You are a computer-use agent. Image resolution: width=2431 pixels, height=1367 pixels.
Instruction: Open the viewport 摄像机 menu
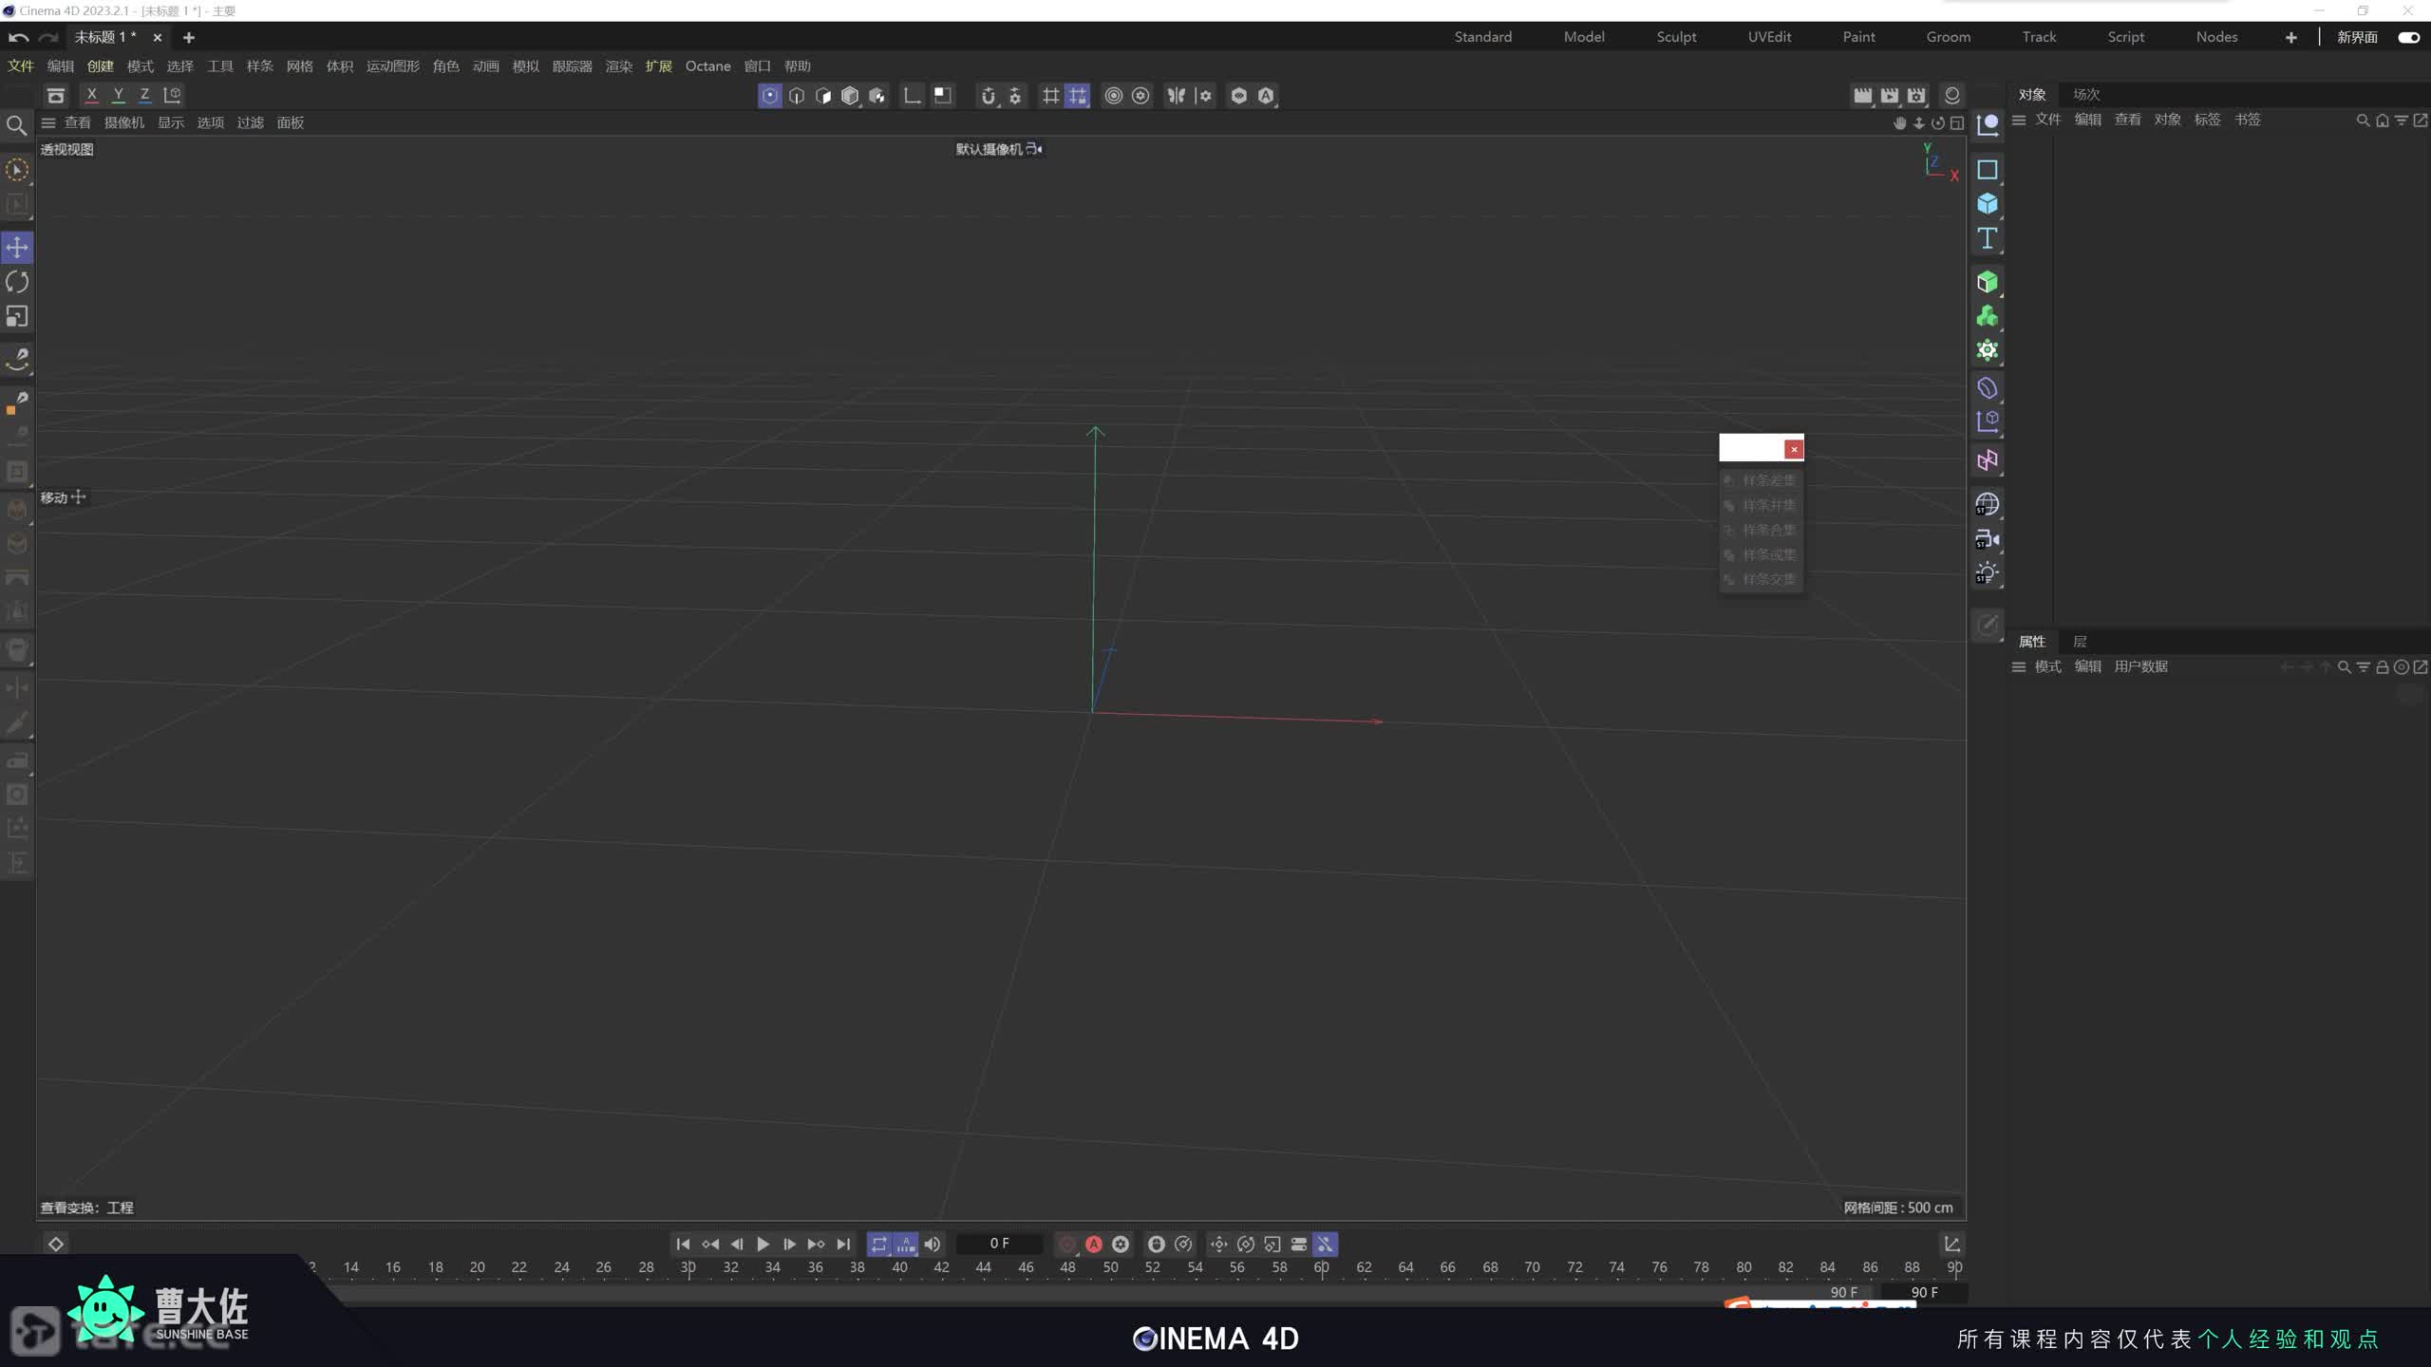[x=123, y=122]
